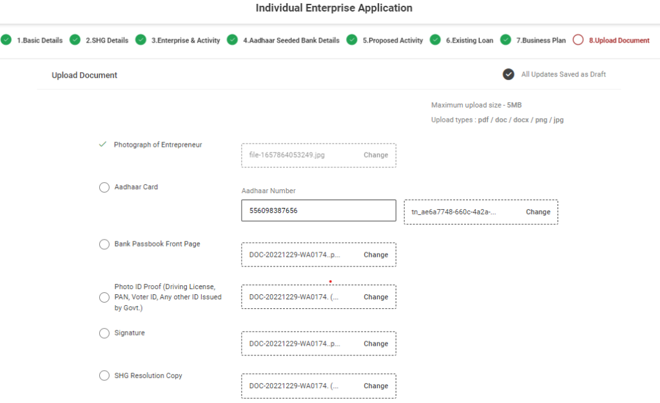Select the Signature radio button
Image resolution: width=660 pixels, height=403 pixels.
point(104,333)
